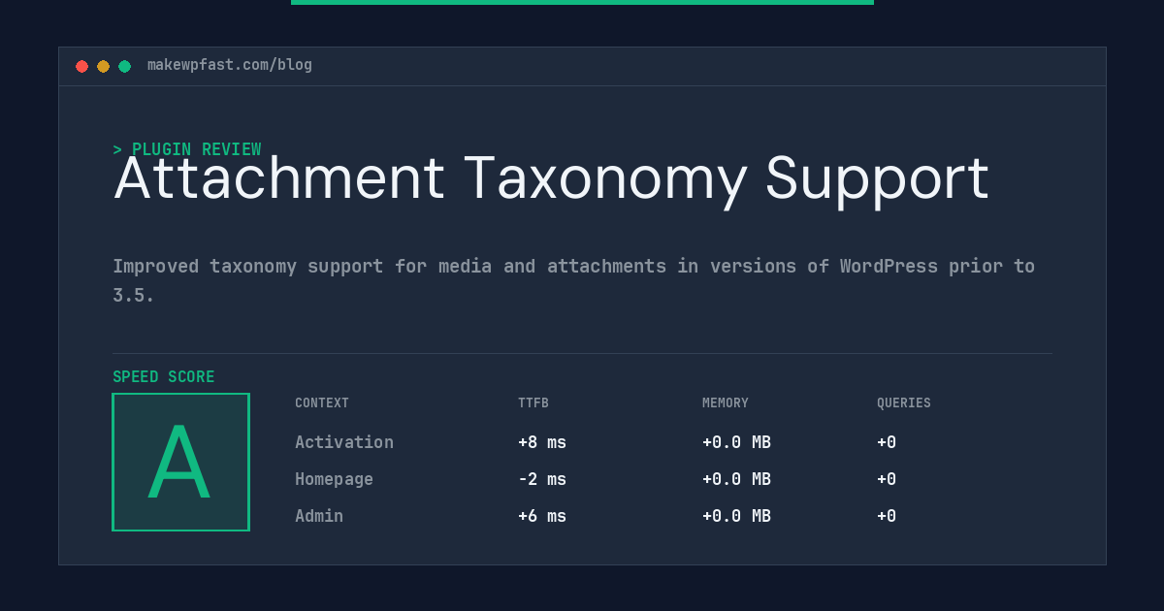Click the yellow minimize dot
Viewport: 1164px width, 611px height.
point(103,66)
